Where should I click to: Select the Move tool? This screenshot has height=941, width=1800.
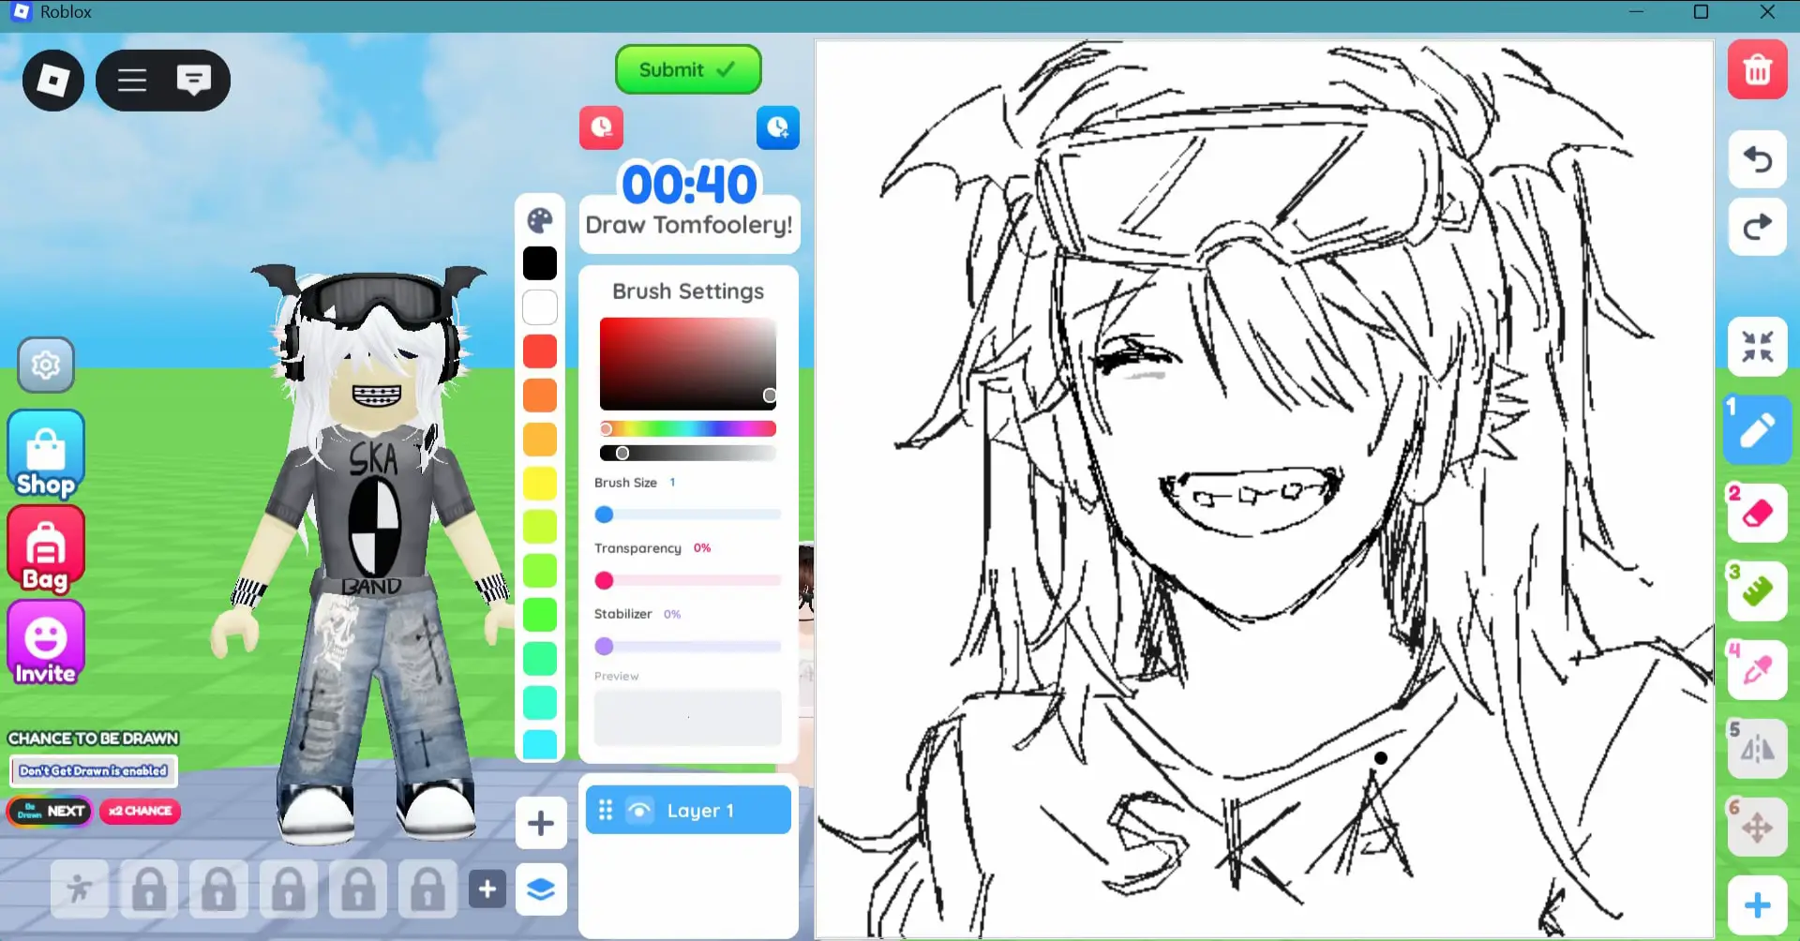(1758, 825)
